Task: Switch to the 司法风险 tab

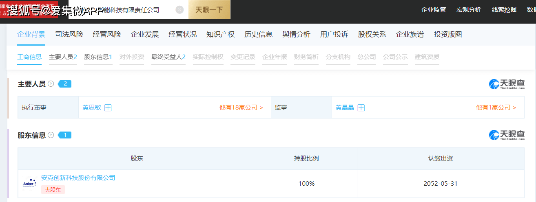Action: (x=69, y=35)
